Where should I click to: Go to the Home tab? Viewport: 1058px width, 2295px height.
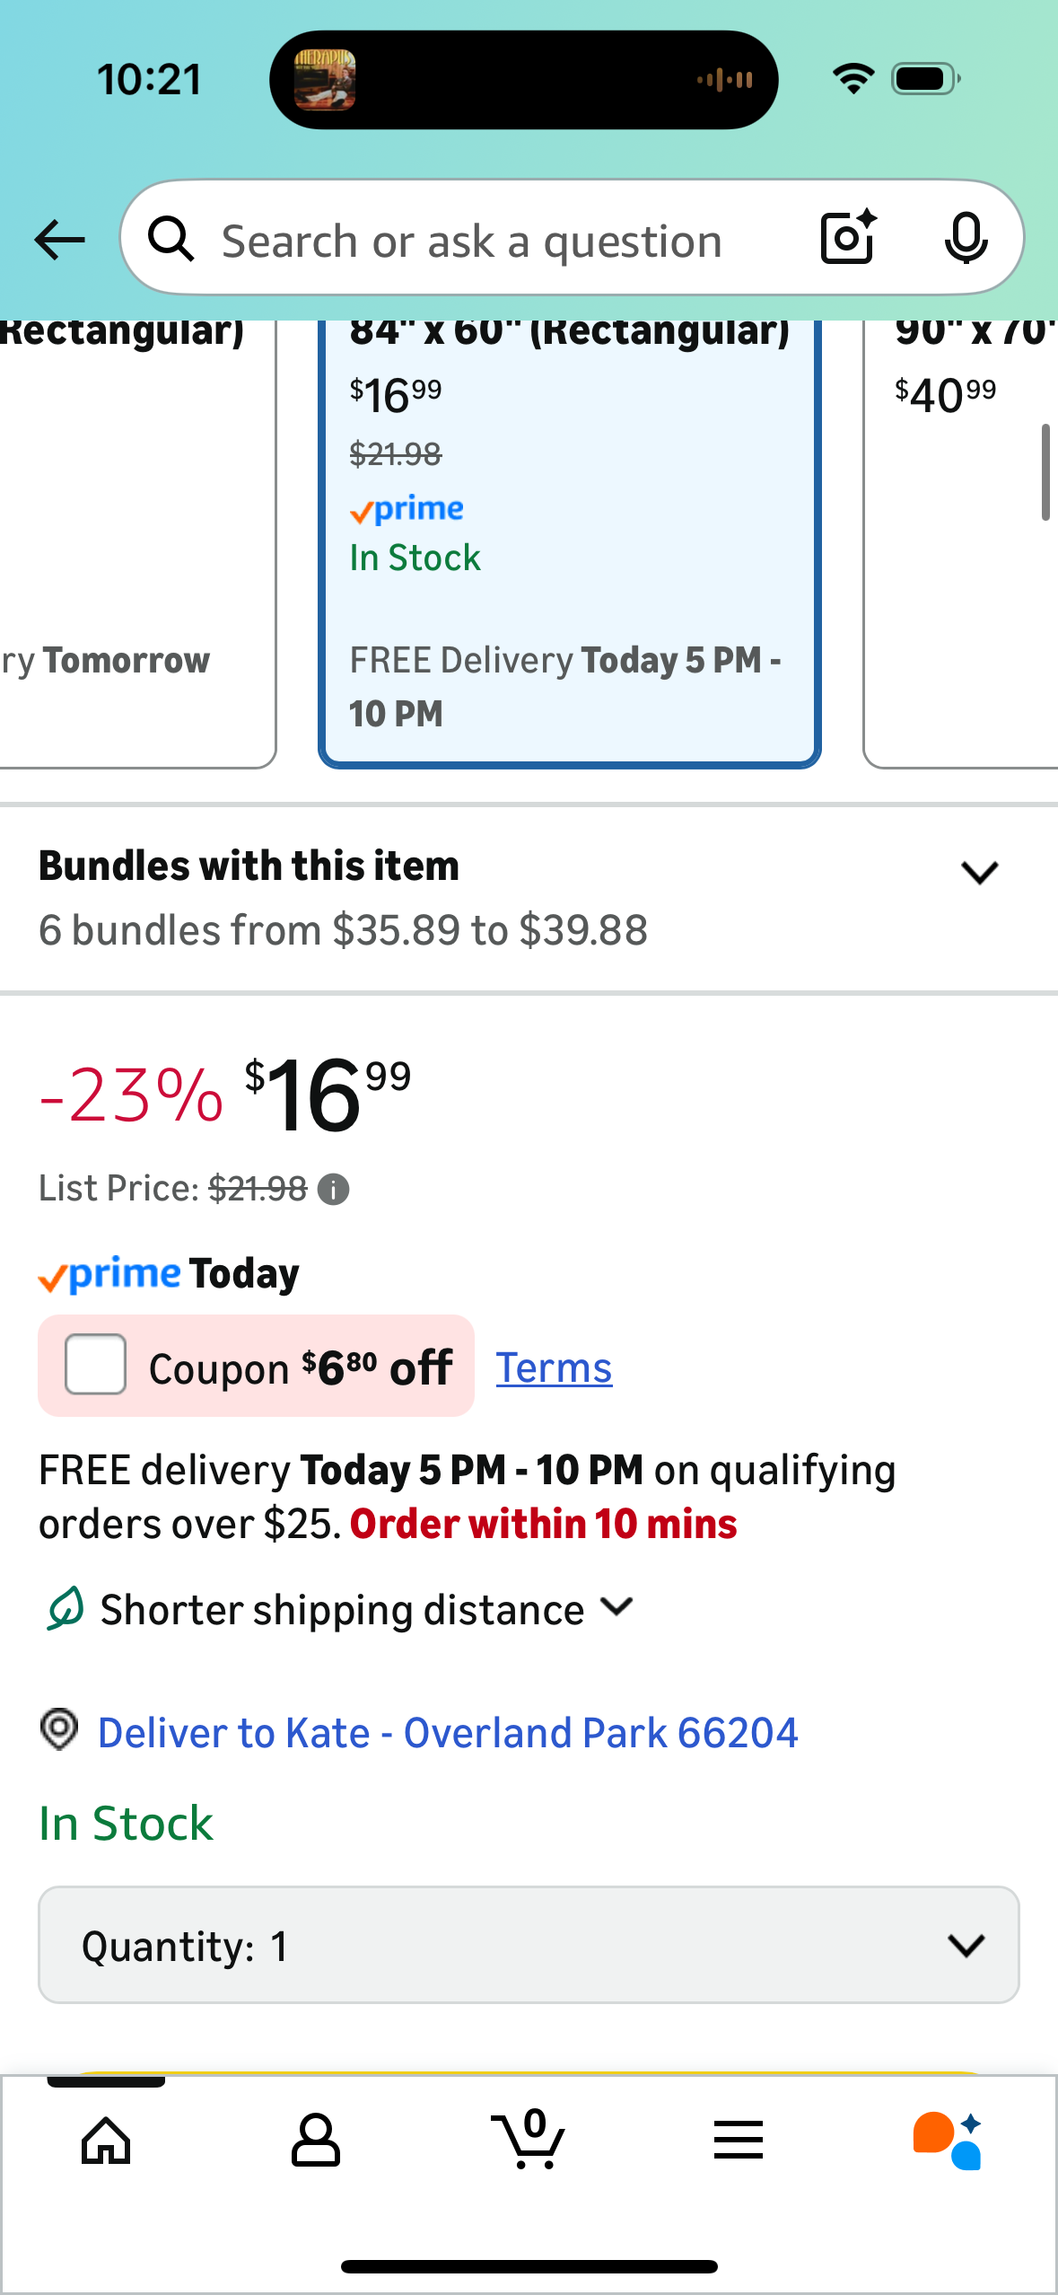[x=106, y=2141]
